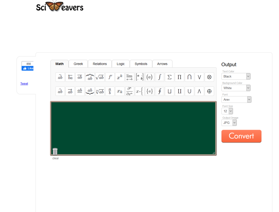Insert the overline ab symbol

80,77
